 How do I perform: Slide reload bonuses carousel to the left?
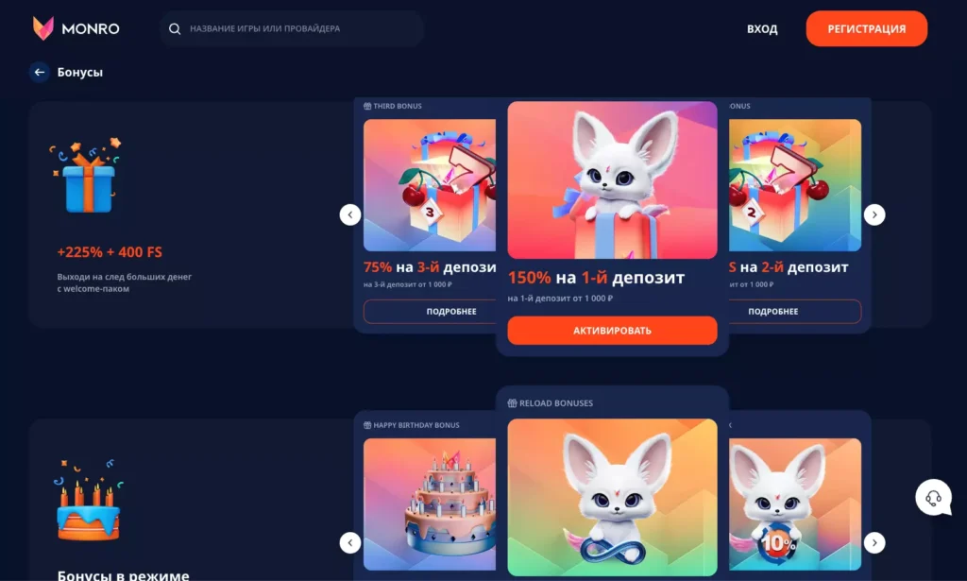[350, 543]
